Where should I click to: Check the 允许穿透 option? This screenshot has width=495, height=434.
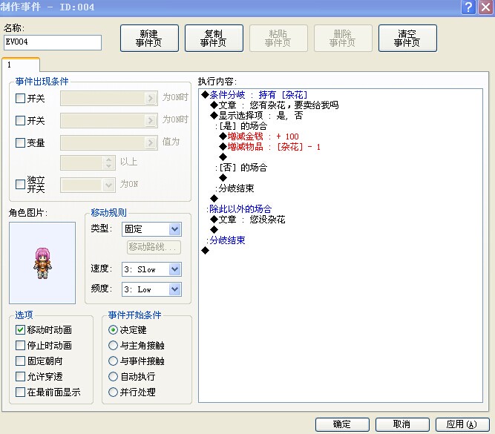tap(20, 376)
